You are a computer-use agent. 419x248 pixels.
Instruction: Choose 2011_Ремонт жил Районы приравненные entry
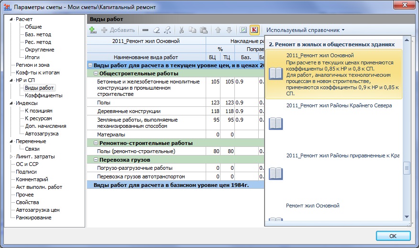(x=334, y=175)
